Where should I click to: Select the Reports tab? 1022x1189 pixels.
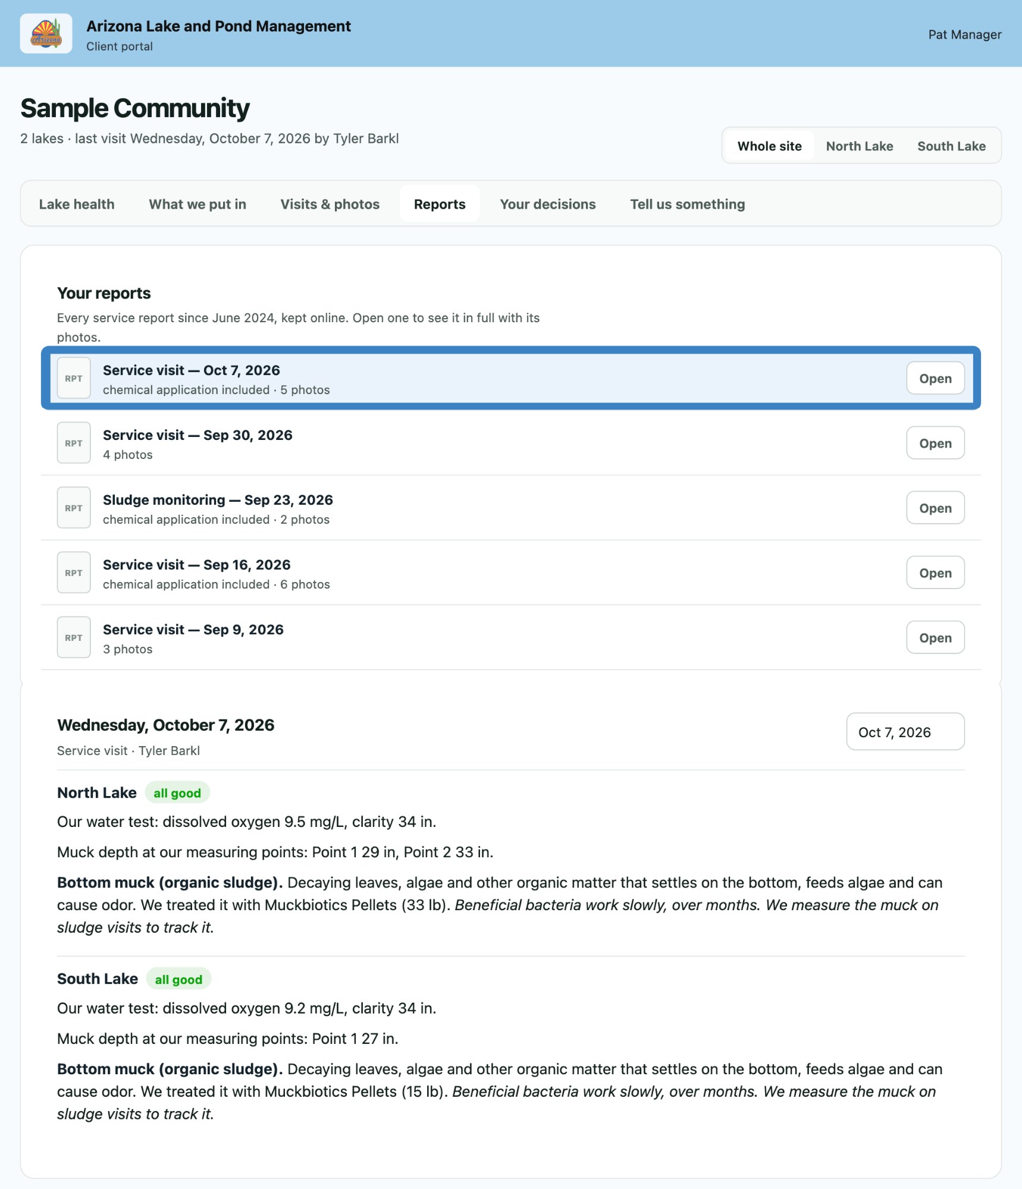(440, 204)
